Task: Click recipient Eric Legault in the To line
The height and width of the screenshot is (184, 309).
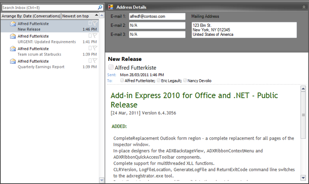Action: click(171, 81)
